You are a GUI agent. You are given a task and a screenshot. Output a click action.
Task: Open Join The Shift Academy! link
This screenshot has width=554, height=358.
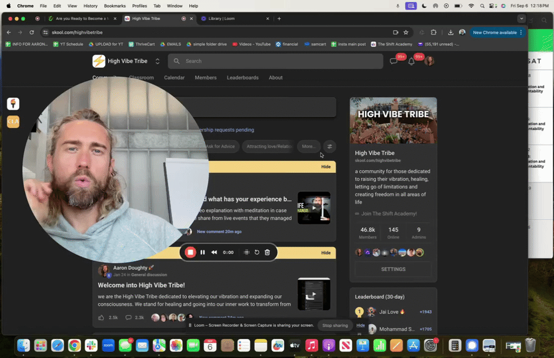[388, 214]
